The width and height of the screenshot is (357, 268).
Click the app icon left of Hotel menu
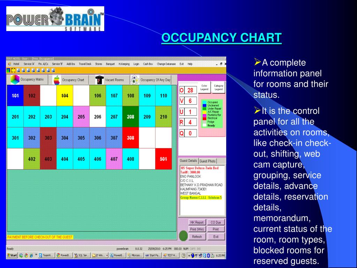(9, 64)
